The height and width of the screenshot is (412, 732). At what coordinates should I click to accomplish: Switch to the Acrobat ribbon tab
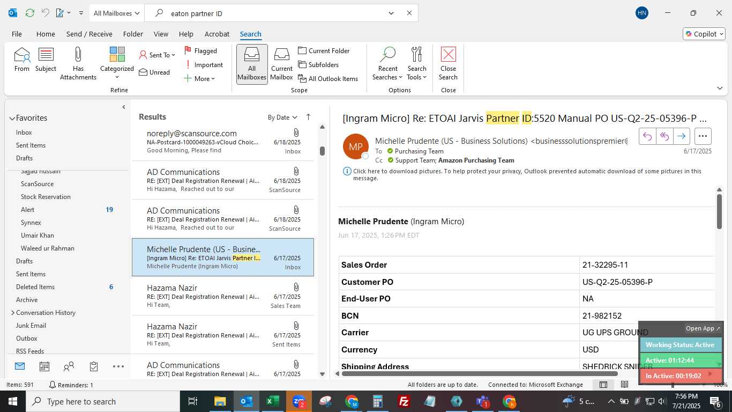(217, 34)
